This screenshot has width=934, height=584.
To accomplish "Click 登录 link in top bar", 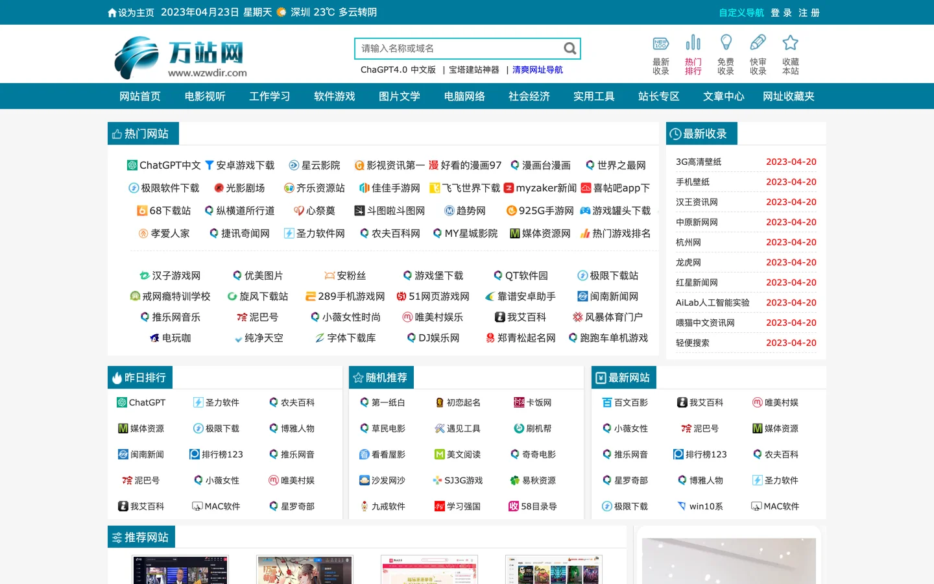I will [x=782, y=12].
